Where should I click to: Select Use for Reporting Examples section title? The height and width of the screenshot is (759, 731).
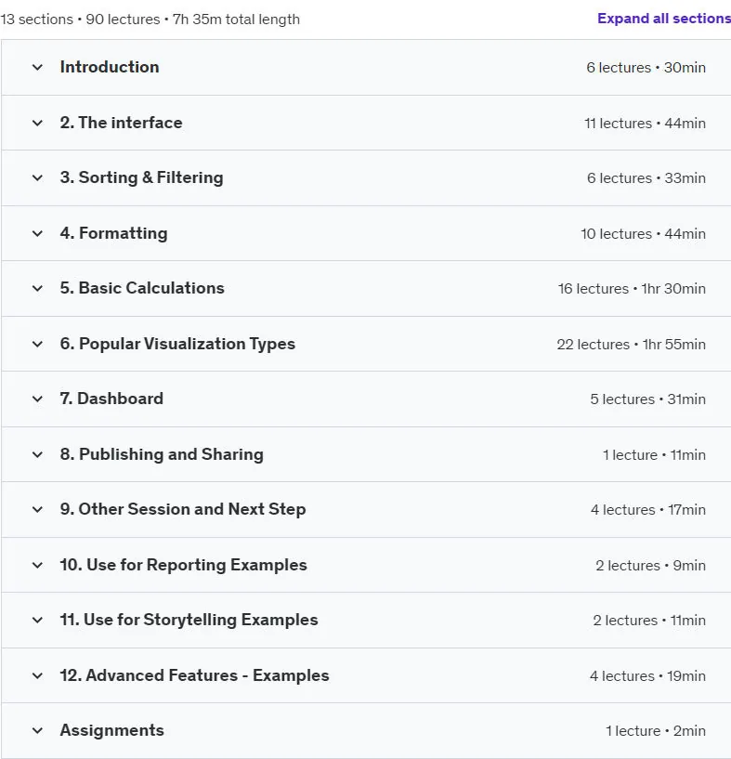tap(184, 565)
